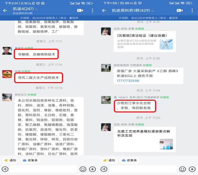Open plus attachment menu in left chat

[x=93, y=169]
